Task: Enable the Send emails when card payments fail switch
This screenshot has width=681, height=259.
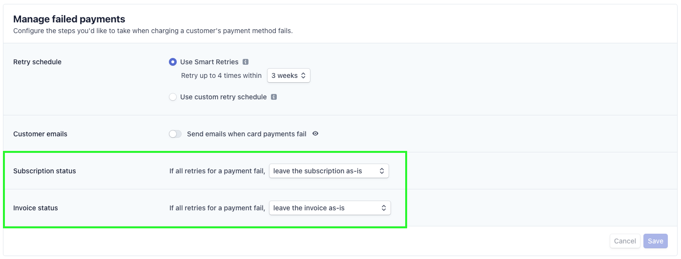Action: (175, 134)
